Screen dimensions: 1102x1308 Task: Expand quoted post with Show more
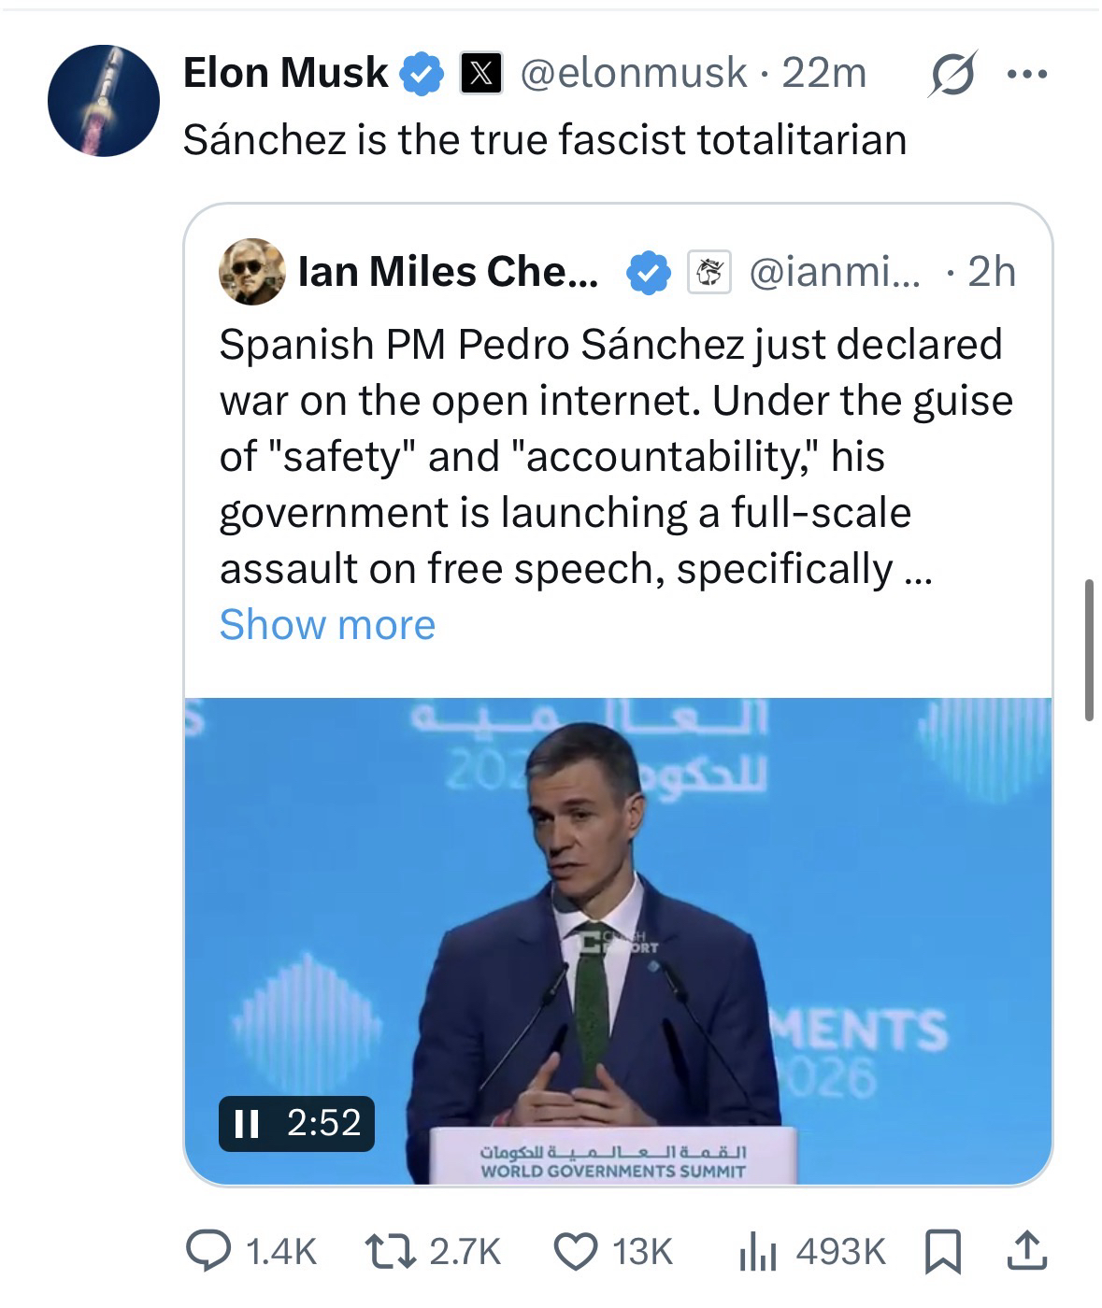tap(327, 624)
